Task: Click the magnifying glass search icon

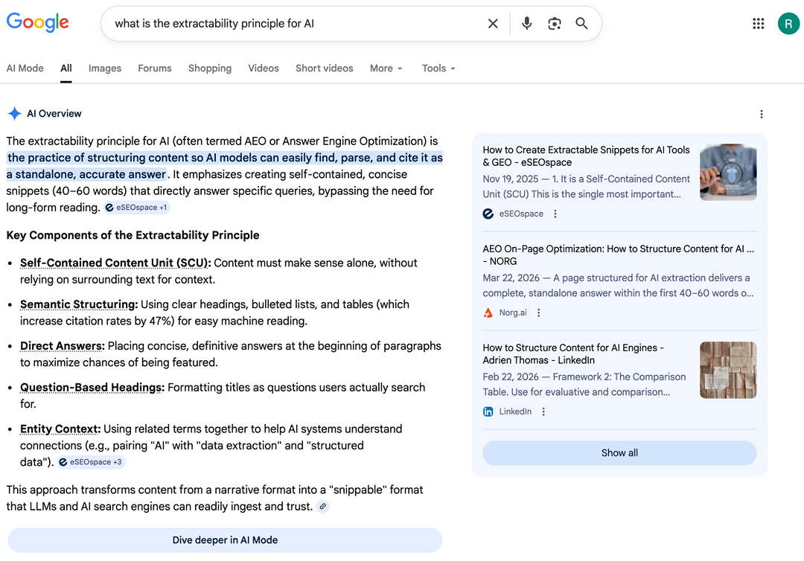Action: (581, 24)
